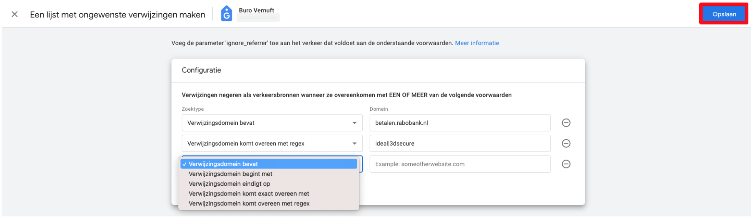
Task: Click the ideal|3dsecure domain field
Action: (459, 144)
